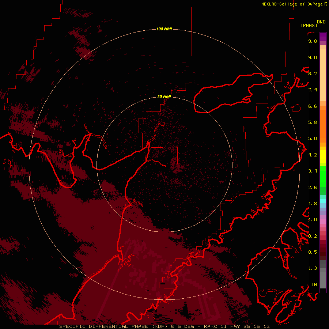The height and width of the screenshot is (329, 329).
Task: Click the 5.8 color scale value
Action: point(313,122)
